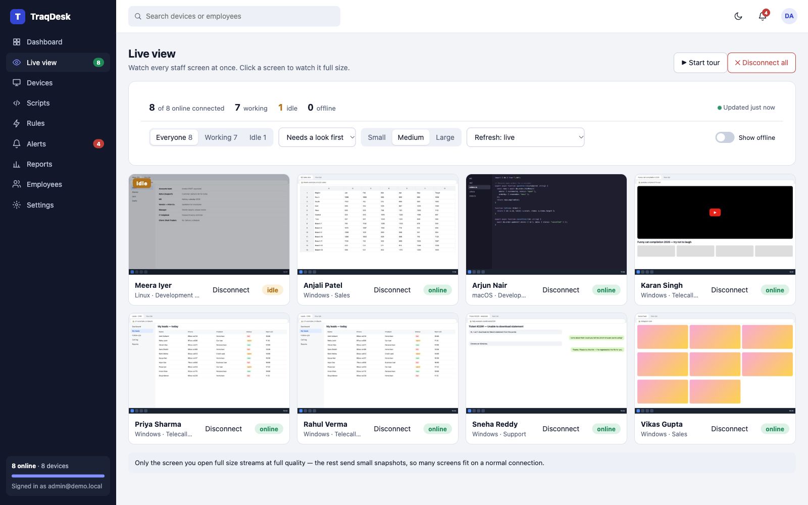The height and width of the screenshot is (505, 808).
Task: Open the DA user avatar menu
Action: (x=789, y=16)
